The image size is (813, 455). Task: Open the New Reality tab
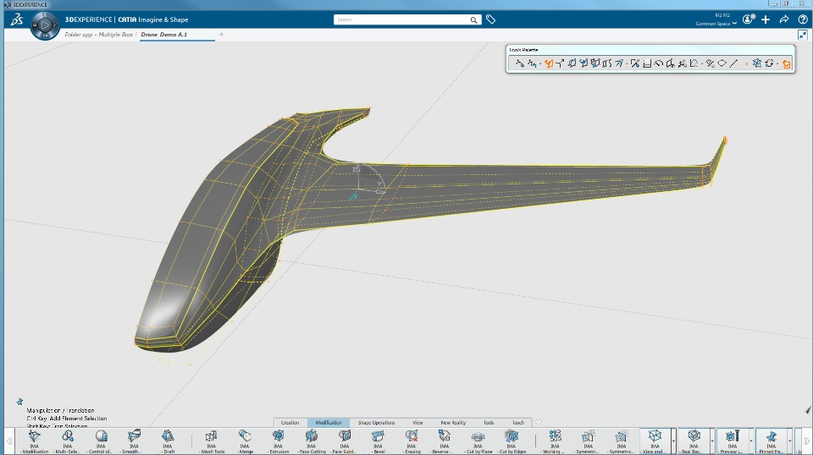[x=453, y=422]
